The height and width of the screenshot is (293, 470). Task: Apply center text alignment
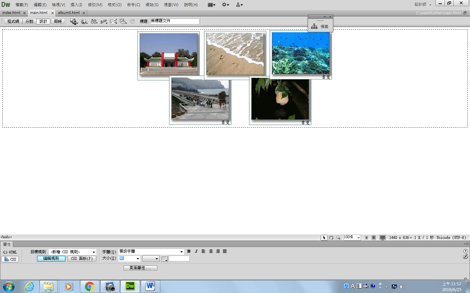pyautogui.click(x=211, y=251)
